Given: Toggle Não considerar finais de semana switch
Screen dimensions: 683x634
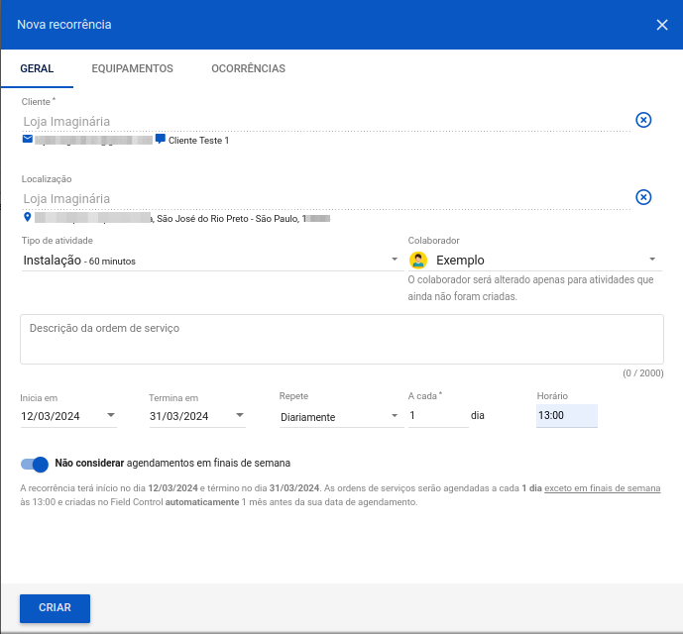Looking at the screenshot, I should 35,465.
